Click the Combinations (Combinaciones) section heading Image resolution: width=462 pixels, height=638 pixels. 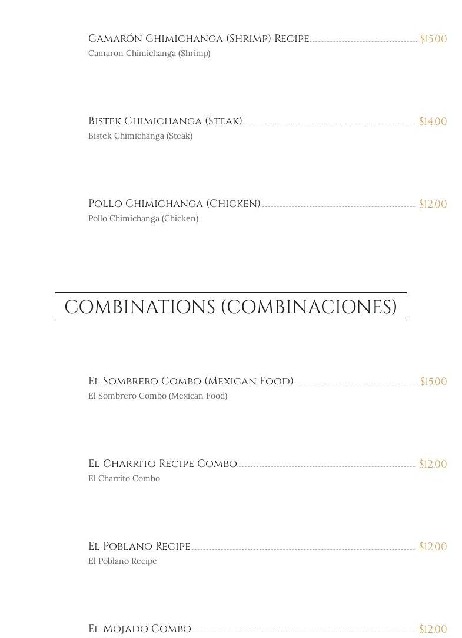231,307
